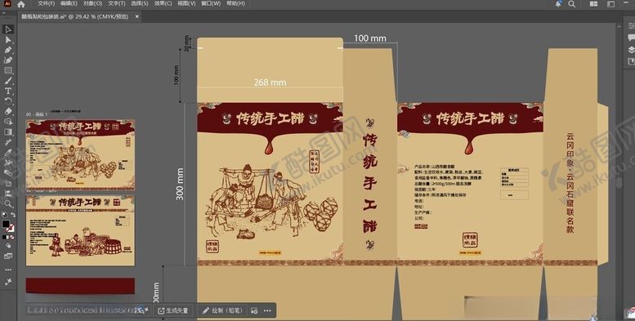Image resolution: width=635 pixels, height=321 pixels.
Task: Swap fill and stroke colors arrow
Action: tap(13, 215)
